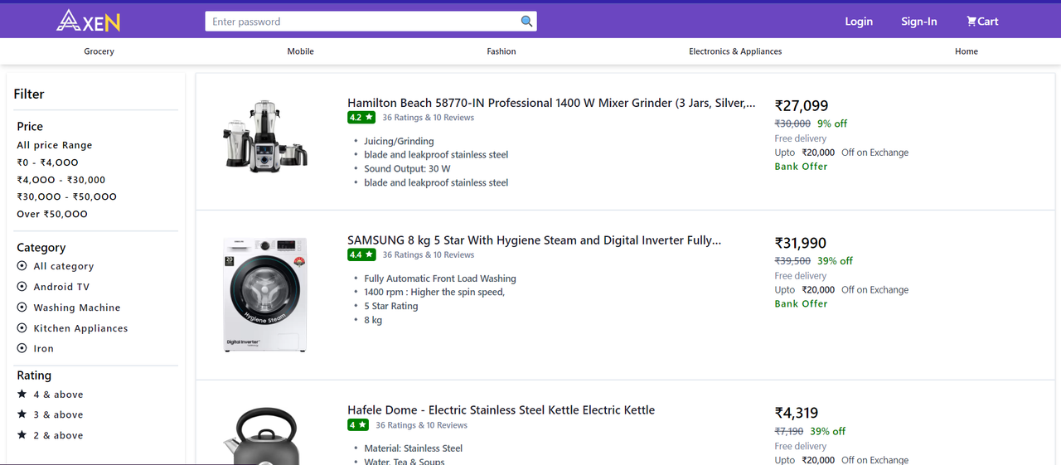
Task: Click 36 Ratings & 10 Reviews under Hafele
Action: (x=422, y=425)
